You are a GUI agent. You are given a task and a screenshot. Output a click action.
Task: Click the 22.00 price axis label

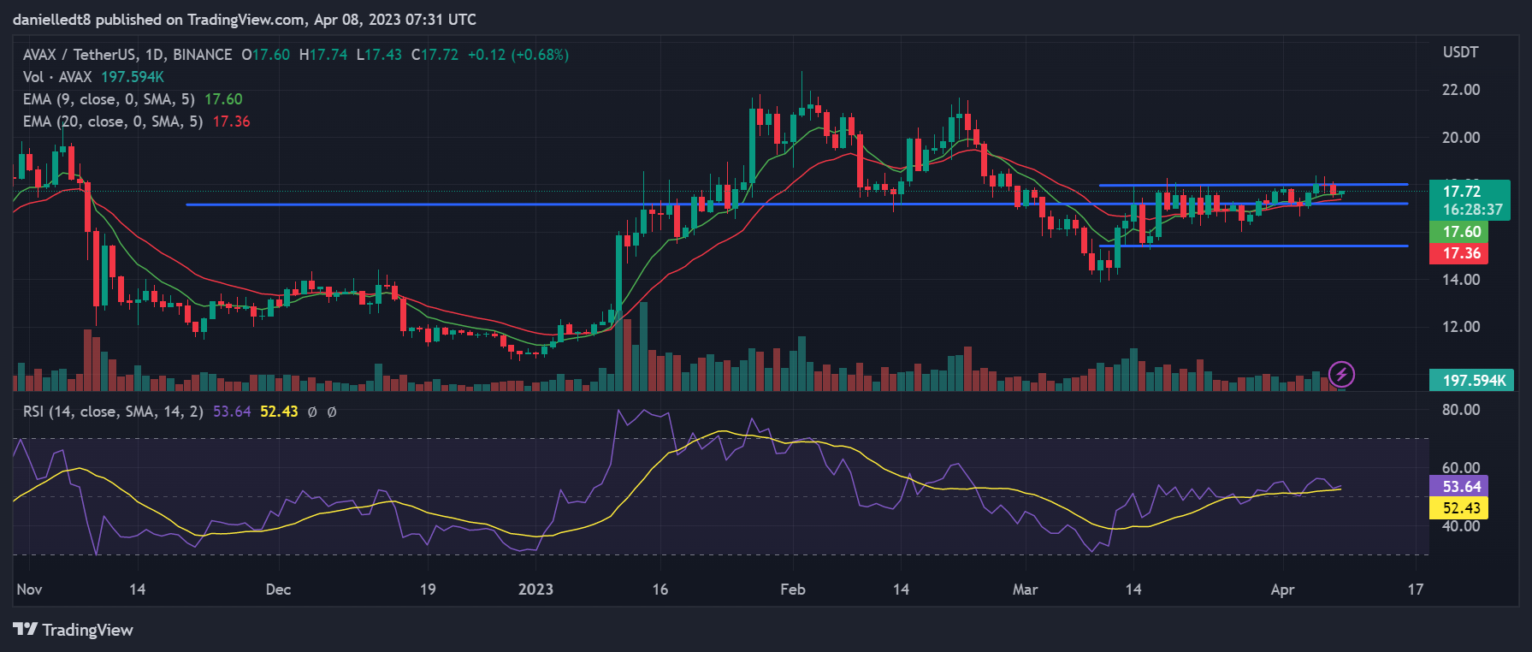(x=1461, y=90)
